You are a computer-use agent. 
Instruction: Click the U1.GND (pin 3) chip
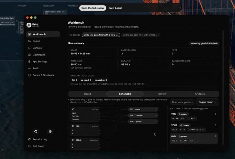(188, 141)
